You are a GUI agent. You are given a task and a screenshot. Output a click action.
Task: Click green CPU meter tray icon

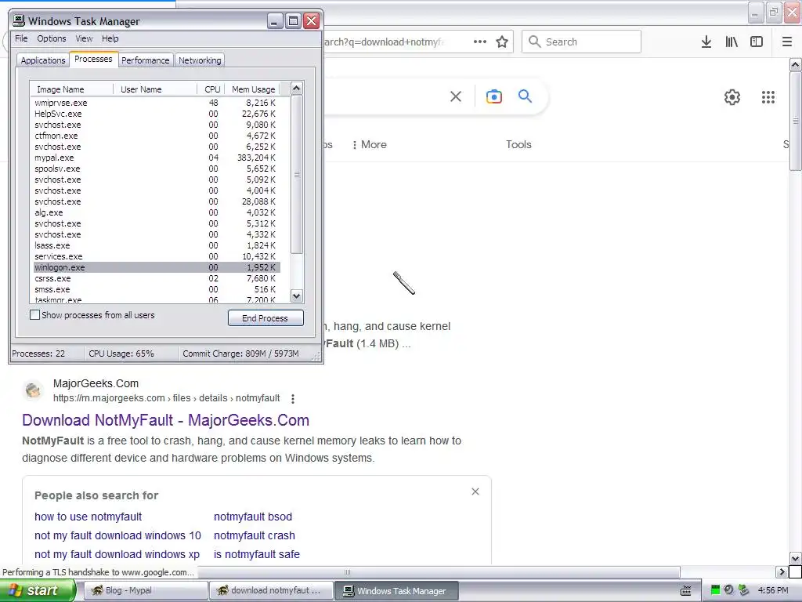(x=716, y=590)
